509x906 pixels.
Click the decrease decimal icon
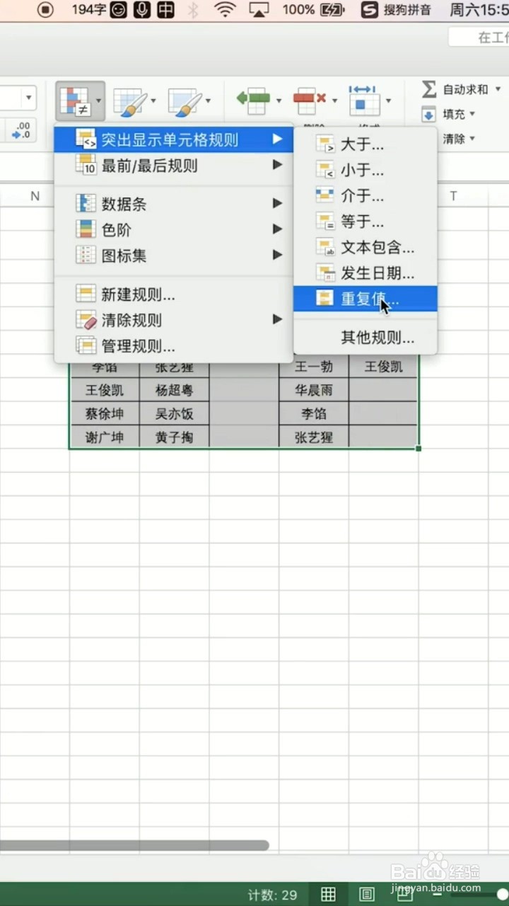pos(22,130)
